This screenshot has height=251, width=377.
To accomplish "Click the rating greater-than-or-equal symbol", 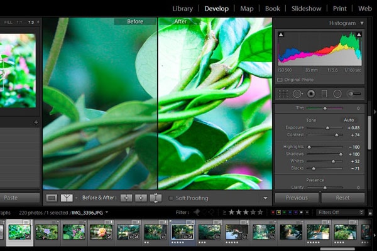I will (224, 212).
